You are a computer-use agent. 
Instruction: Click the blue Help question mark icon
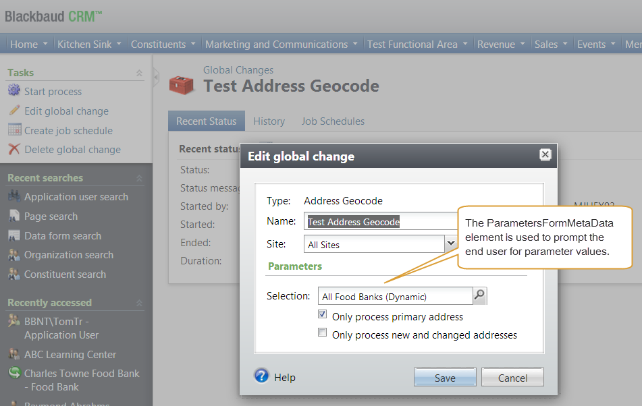click(262, 376)
